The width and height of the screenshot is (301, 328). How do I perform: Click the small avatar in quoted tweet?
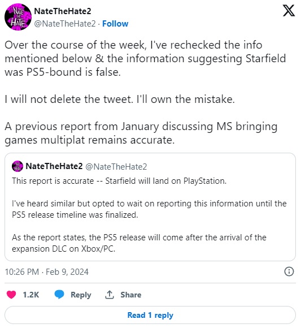coord(18,166)
